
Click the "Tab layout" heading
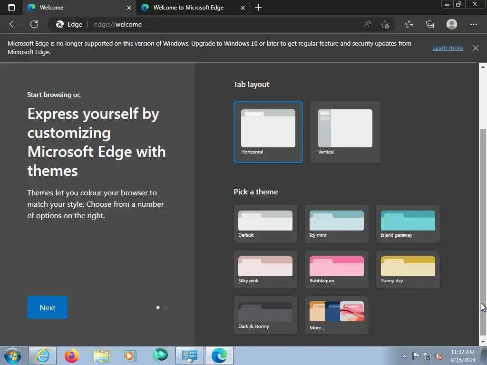coord(251,85)
